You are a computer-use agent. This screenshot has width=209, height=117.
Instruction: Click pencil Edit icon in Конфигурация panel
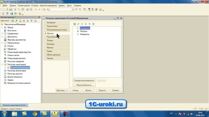16,21
